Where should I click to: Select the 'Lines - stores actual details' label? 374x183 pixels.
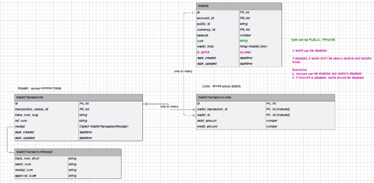point(221,86)
